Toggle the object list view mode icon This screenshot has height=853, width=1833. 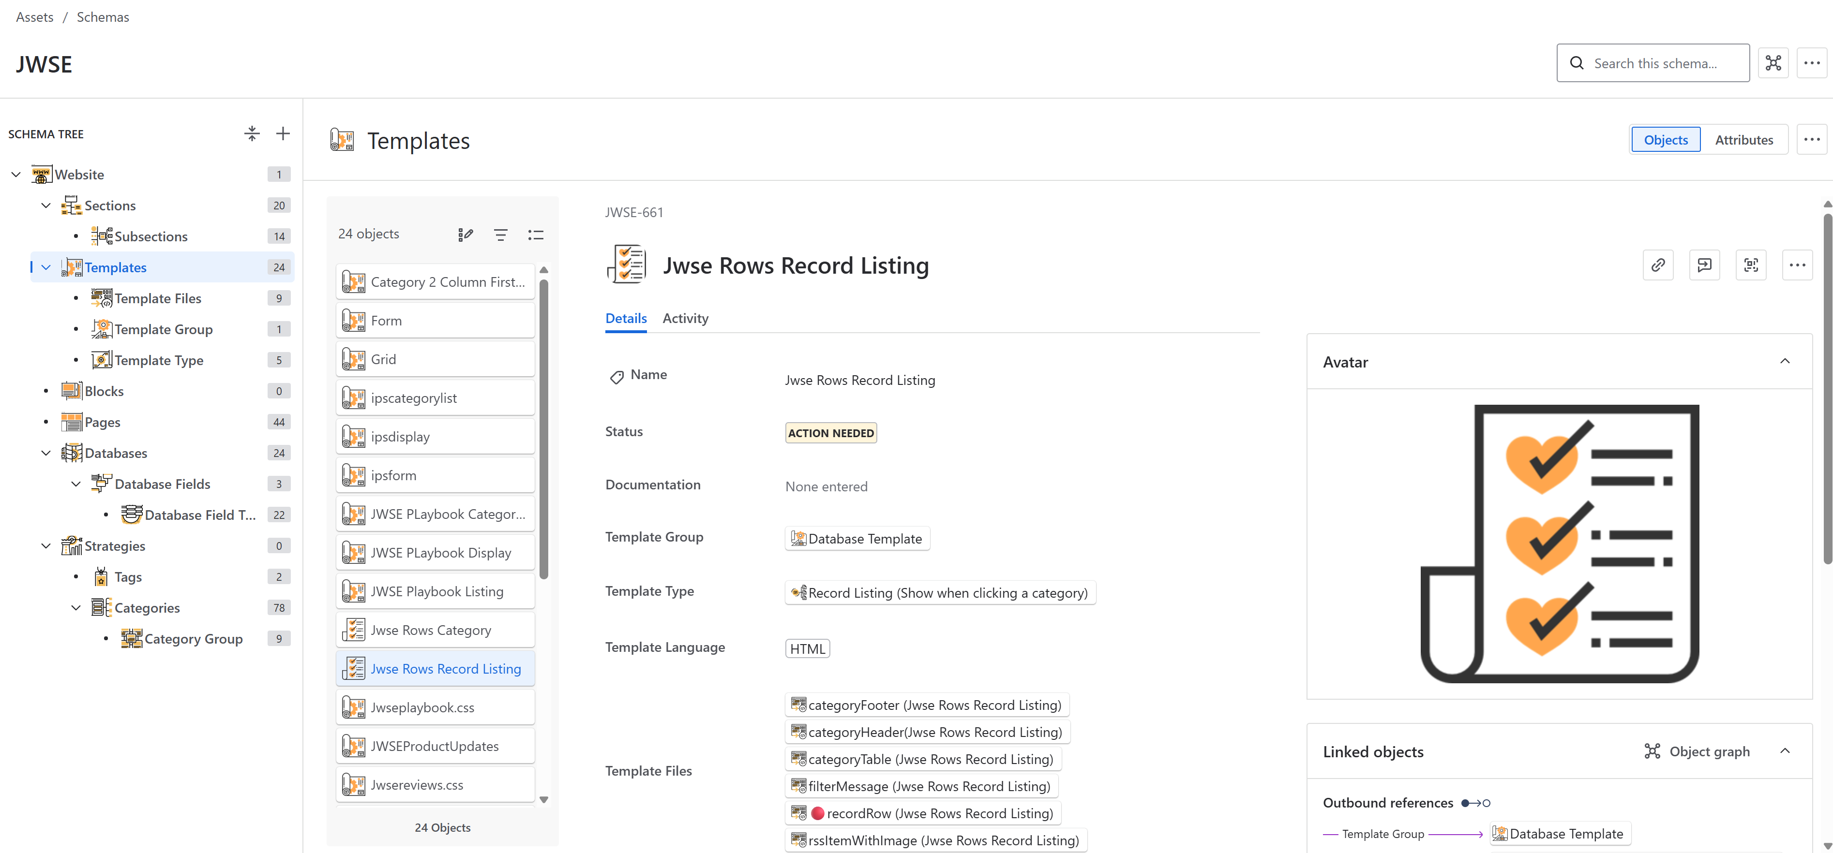click(x=536, y=235)
